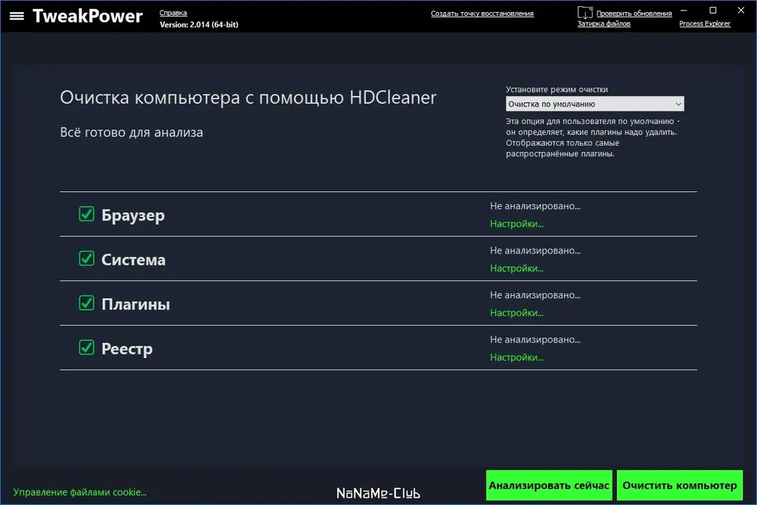Minimize the TweakPower window
The height and width of the screenshot is (505, 757).
click(684, 10)
